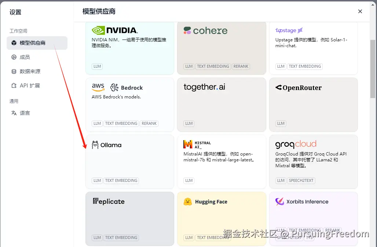Click "AWS Bedrock's models." text

click(116, 97)
